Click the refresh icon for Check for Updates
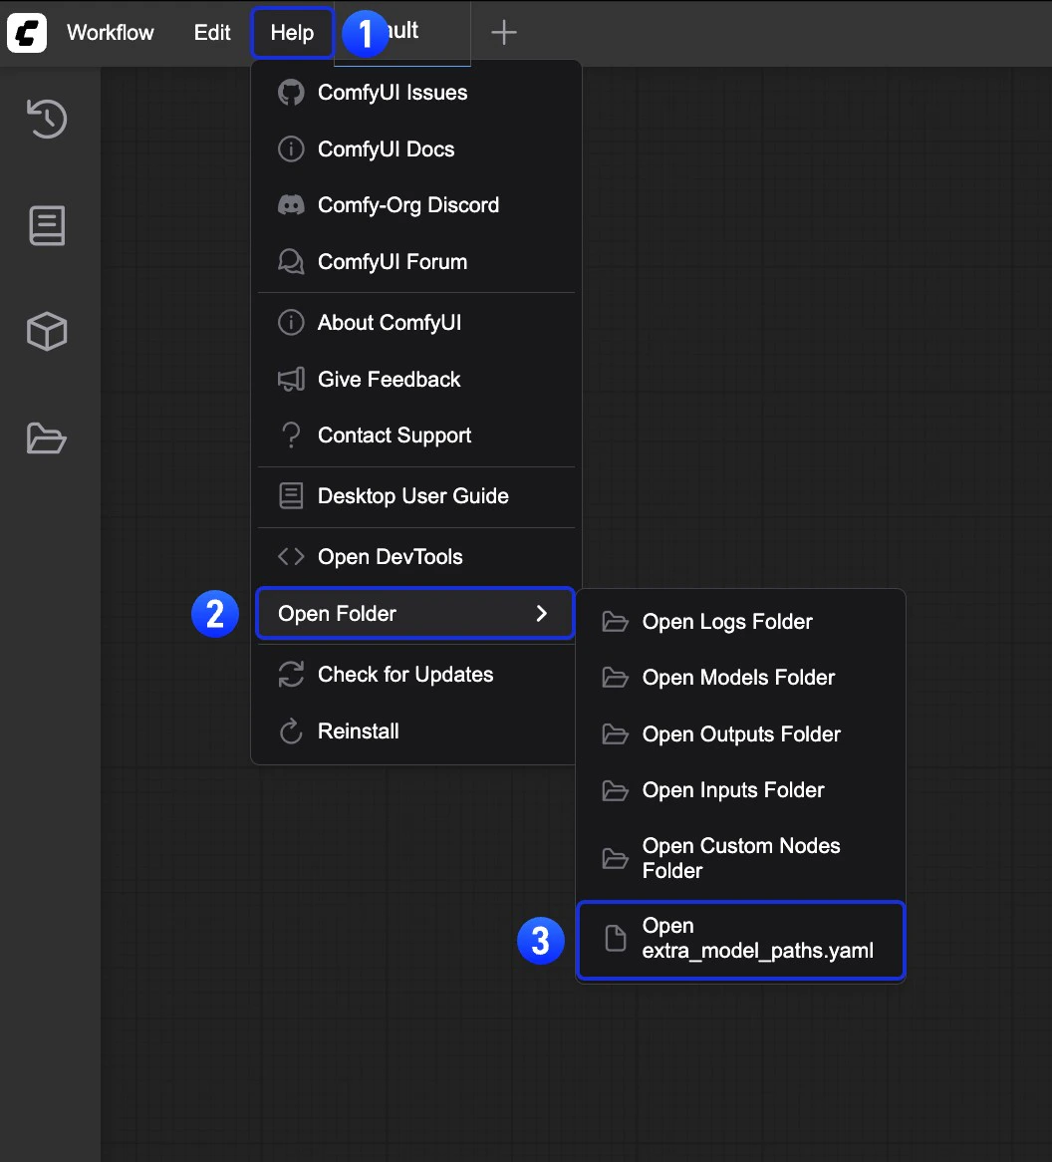Viewport: 1052px width, 1162px height. [291, 675]
